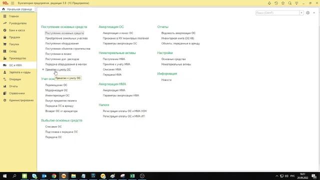320x180 pixels.
Task: Open the notifications bell icon
Action: pos(269,3)
